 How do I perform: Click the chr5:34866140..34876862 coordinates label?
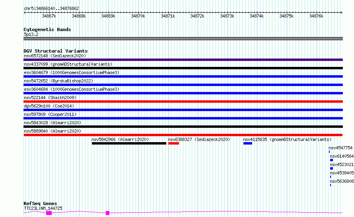coord(51,8)
